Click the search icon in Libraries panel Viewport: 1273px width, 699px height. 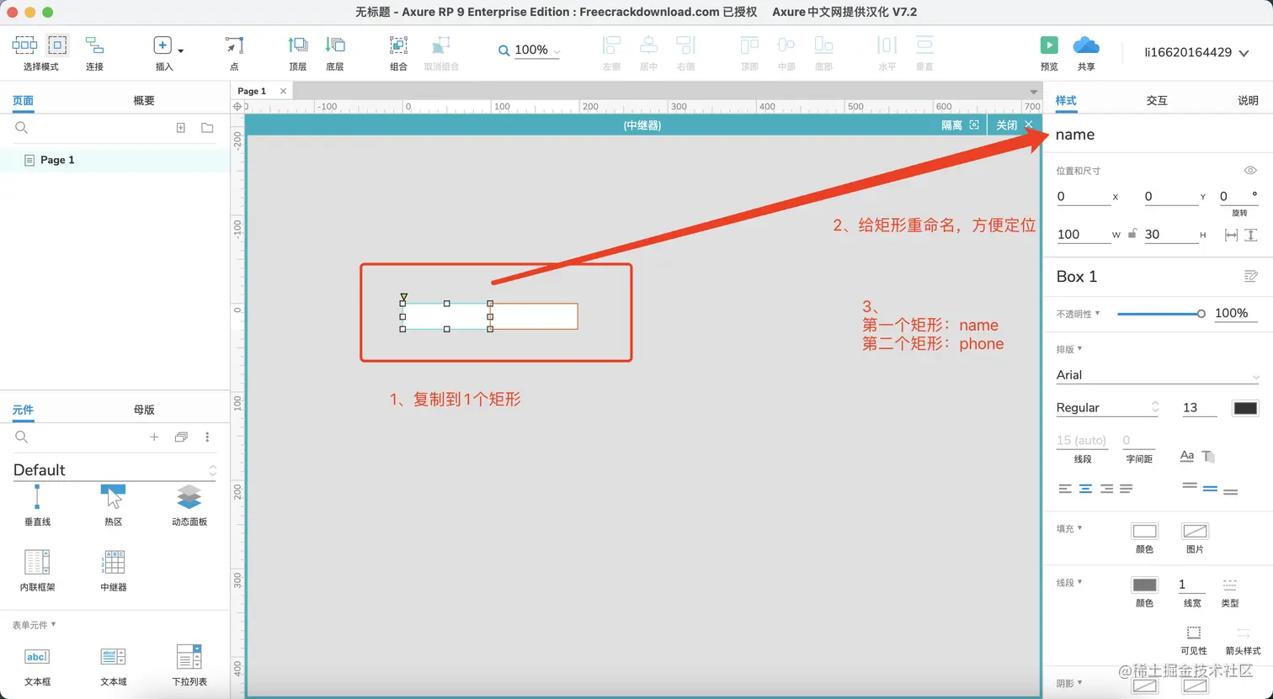(22, 437)
